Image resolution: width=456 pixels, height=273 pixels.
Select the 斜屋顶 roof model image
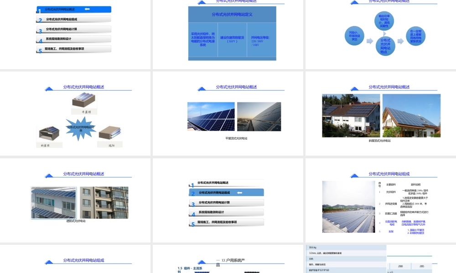point(49,134)
